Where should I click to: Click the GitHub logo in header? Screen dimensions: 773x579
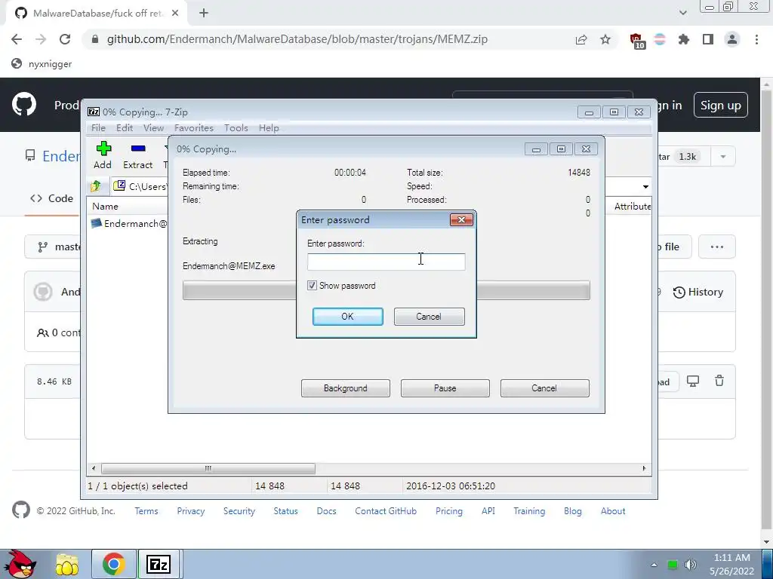[23, 104]
